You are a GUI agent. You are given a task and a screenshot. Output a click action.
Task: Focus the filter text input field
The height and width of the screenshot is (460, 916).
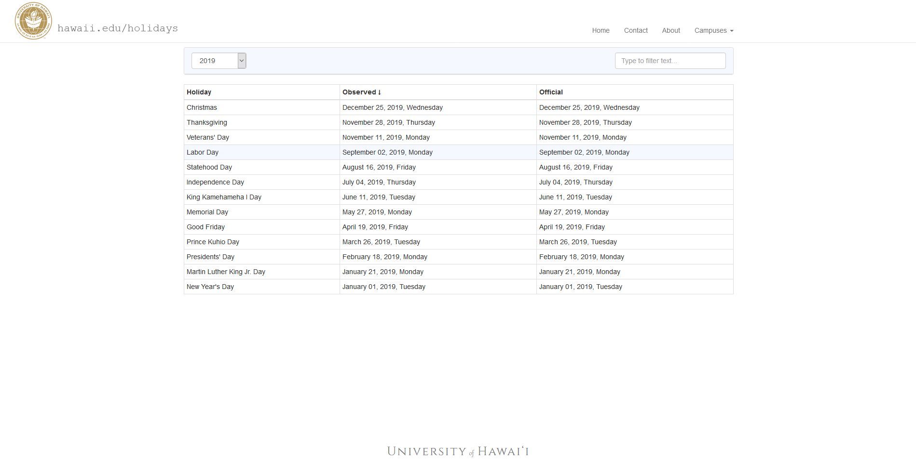click(670, 61)
